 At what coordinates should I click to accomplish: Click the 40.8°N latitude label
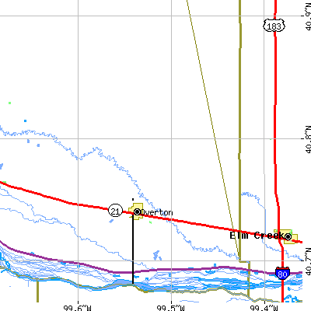(308, 139)
